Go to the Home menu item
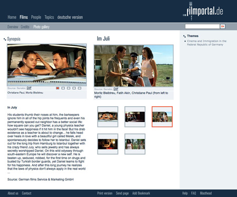 click(x=12, y=17)
